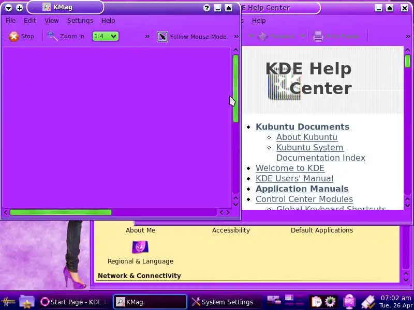This screenshot has width=414, height=310.
Task: Click the Network & Connectivity heading
Action: click(x=139, y=276)
